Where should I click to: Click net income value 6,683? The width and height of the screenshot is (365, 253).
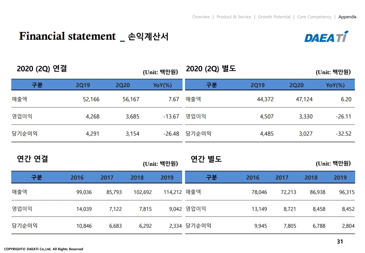click(115, 226)
